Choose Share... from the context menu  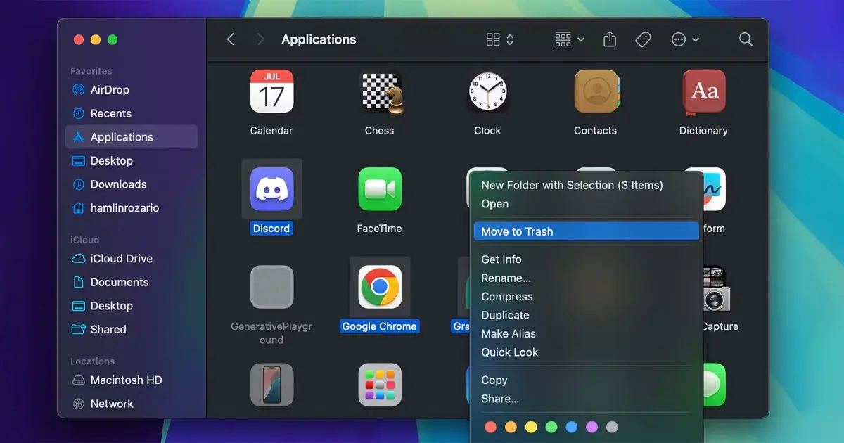(587, 399)
